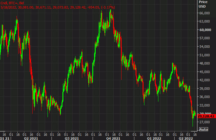Click the red 29,128.42 current price tag
Screen dimensions: 216x140
click(x=207, y=116)
